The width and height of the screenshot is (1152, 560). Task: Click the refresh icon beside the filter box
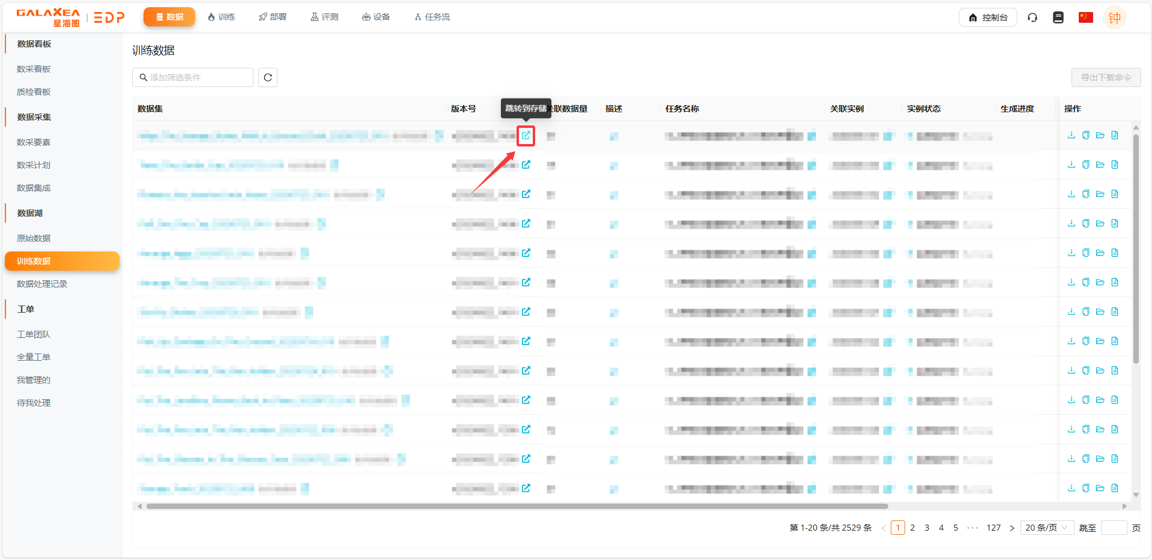[268, 77]
